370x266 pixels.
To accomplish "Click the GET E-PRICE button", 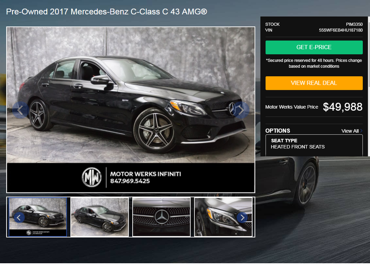I will coord(314,47).
